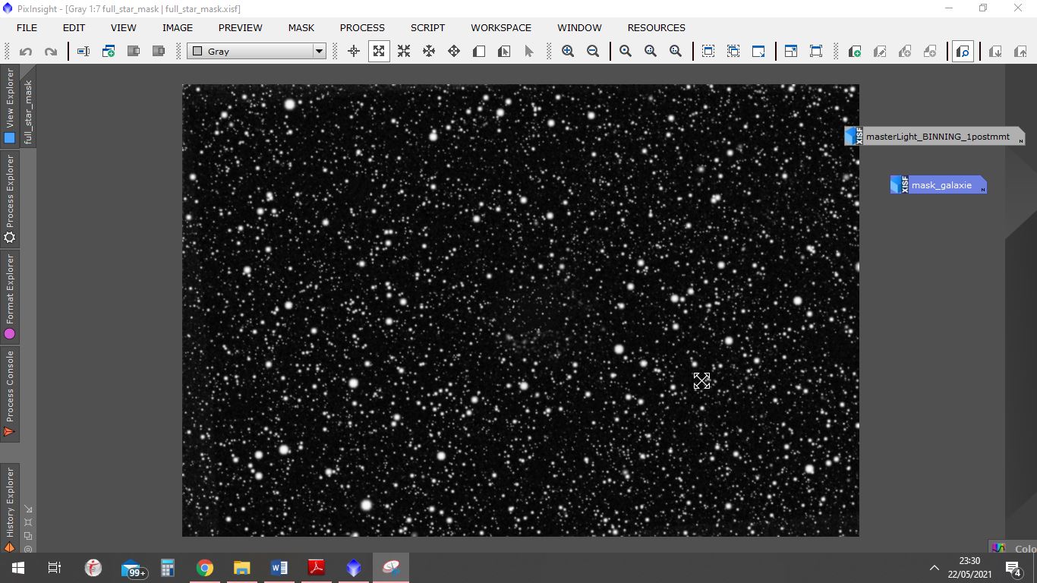Viewport: 1037px width, 583px height.
Task: Click the middle of three zoom-preset magnifiers
Action: coord(651,52)
